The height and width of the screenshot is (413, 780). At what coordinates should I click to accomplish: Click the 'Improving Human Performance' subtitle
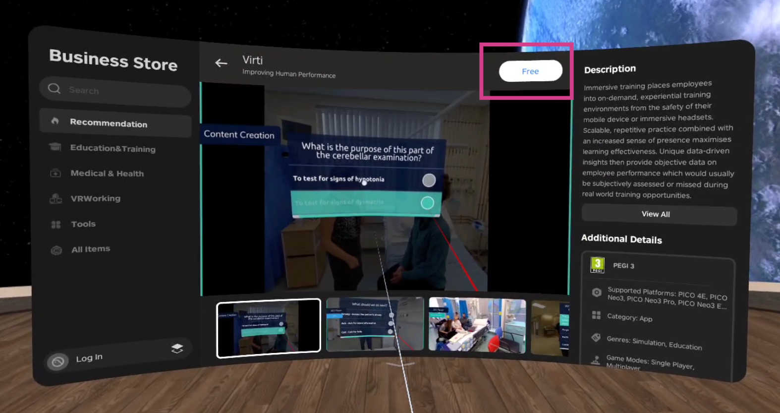289,74
